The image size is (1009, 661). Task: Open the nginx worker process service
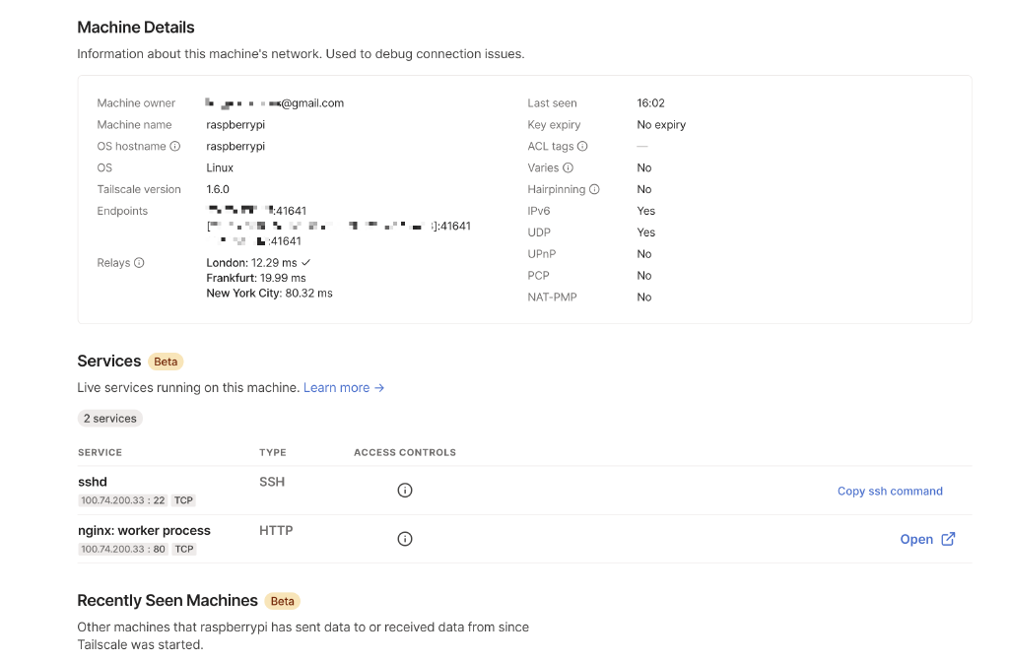pos(915,539)
